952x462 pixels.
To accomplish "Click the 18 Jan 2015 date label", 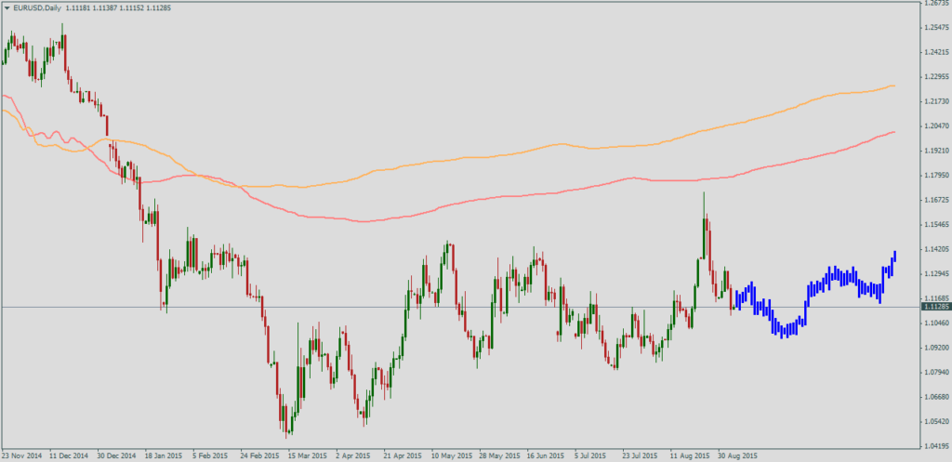I will [x=165, y=456].
